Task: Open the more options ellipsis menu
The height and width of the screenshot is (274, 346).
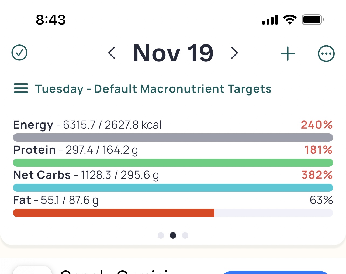Action: click(x=326, y=54)
